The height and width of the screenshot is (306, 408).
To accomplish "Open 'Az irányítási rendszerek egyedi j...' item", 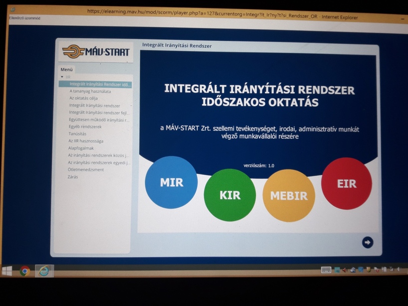I will [99, 162].
